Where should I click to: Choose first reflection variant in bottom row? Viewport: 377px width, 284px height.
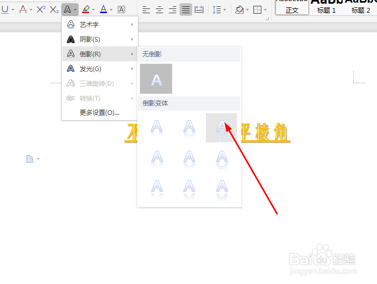click(156, 189)
